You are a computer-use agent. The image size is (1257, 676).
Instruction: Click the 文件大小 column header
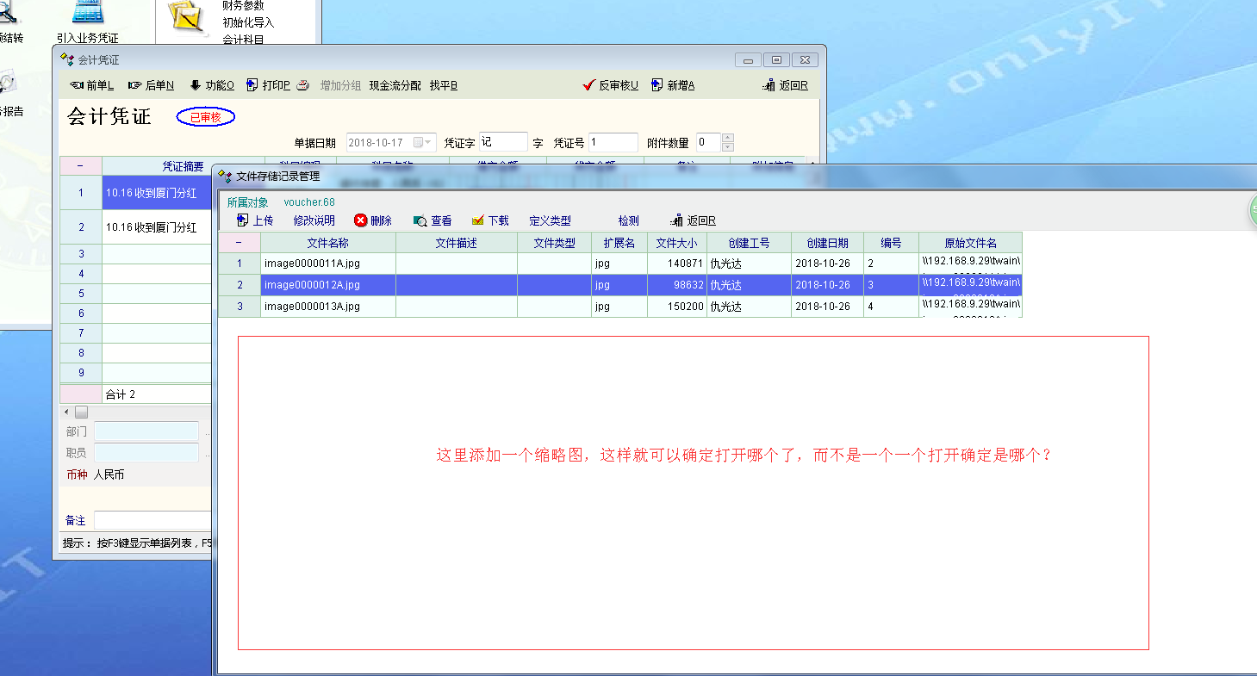[x=676, y=243]
